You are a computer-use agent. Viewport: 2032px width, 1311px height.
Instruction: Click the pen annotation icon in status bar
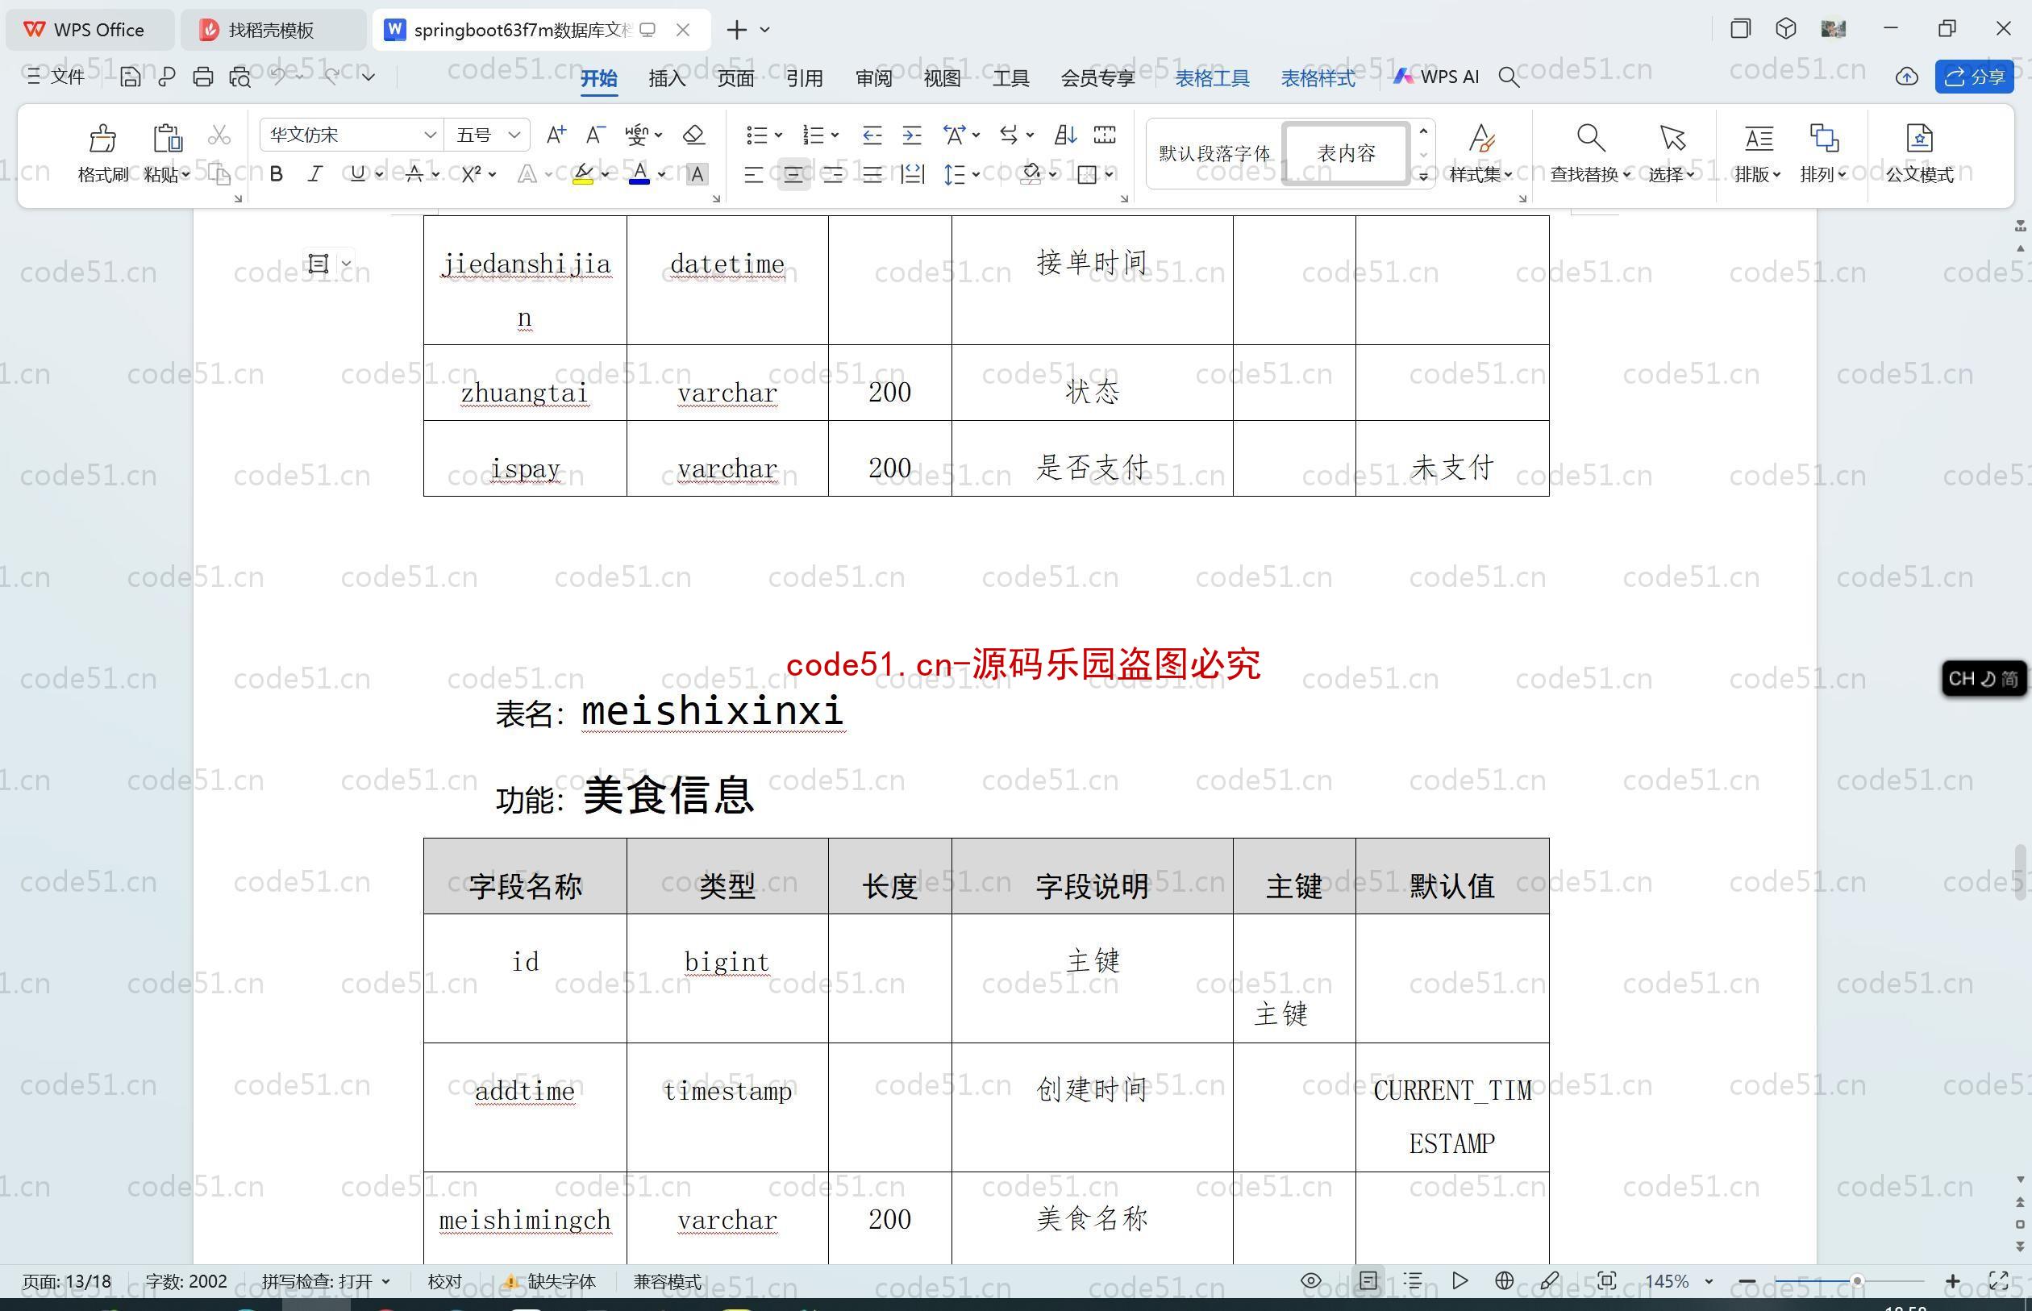pyautogui.click(x=1549, y=1280)
